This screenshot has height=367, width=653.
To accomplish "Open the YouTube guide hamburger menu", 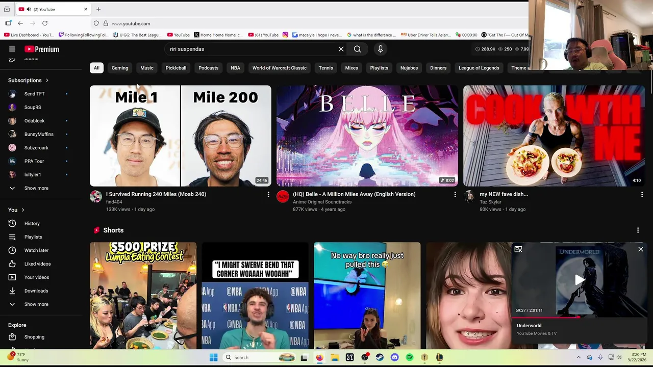I will tap(12, 49).
